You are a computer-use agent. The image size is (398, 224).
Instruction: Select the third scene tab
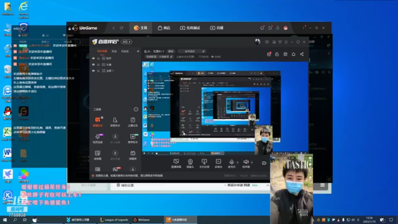pos(125,51)
